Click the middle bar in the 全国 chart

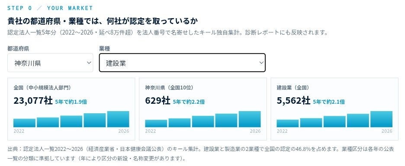tap(71, 121)
